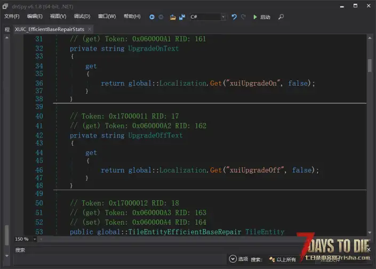
Task: Click the left panel scroll down arrow
Action: tap(7, 256)
